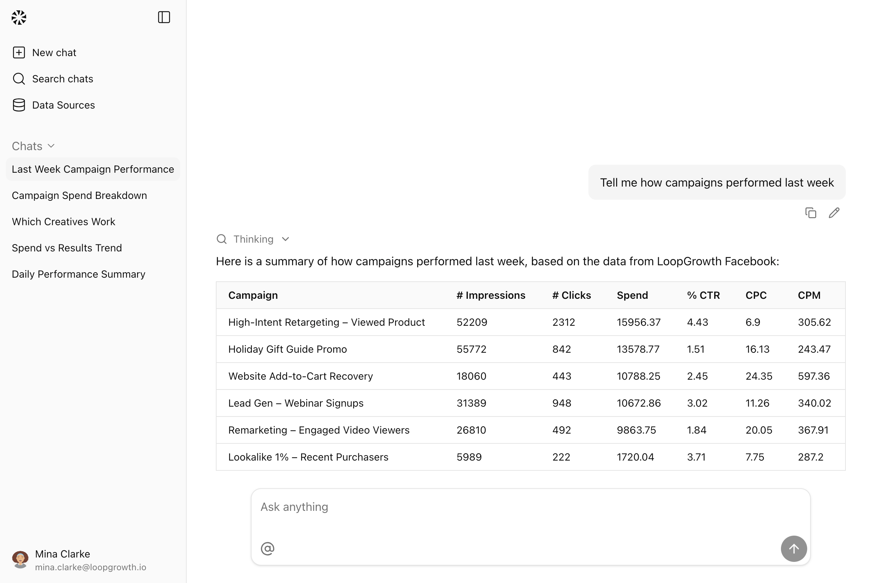Open the Spend vs Results Trend chat

(67, 248)
